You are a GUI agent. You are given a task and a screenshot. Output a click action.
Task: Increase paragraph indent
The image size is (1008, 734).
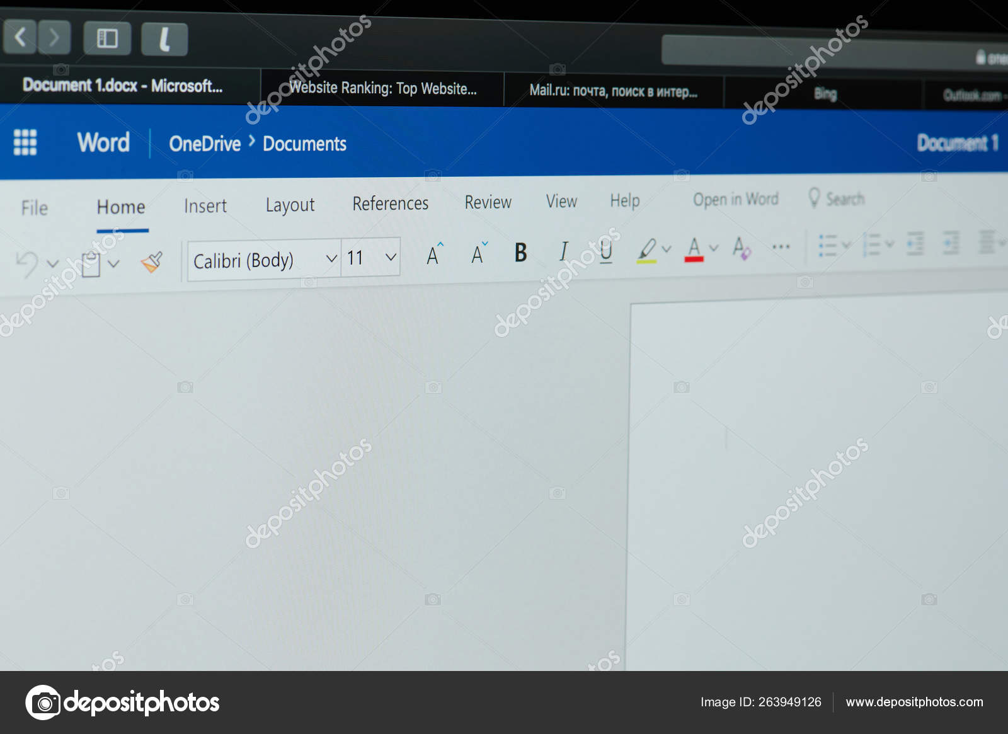click(951, 243)
